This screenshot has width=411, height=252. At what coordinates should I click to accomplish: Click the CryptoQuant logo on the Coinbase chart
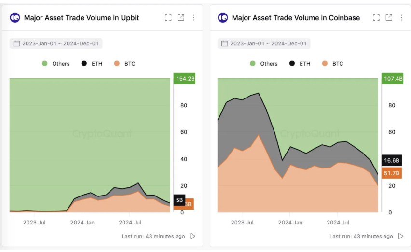[223, 18]
